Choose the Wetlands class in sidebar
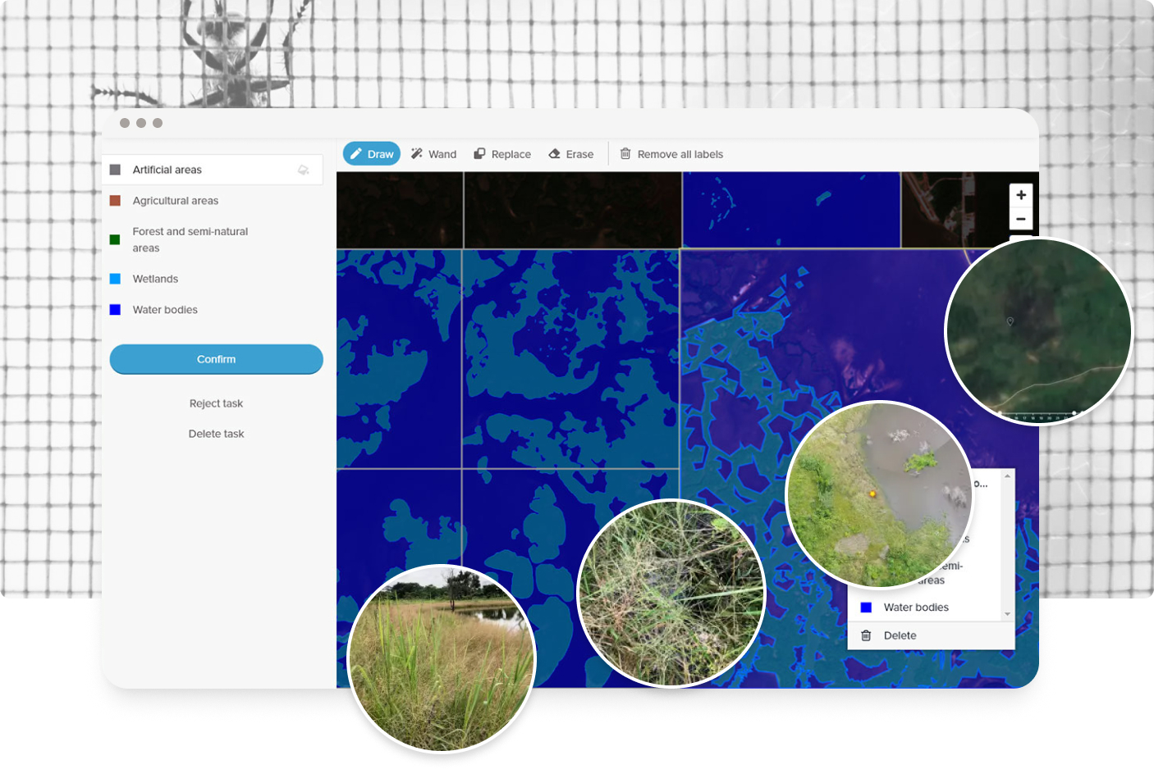The width and height of the screenshot is (1154, 769). 155,279
